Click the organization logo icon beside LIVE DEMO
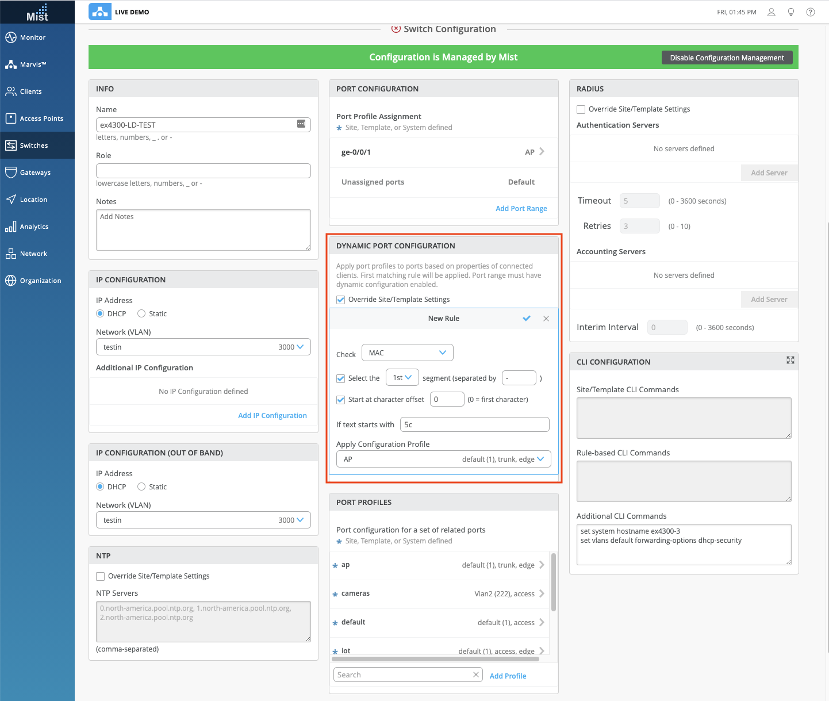 (100, 12)
